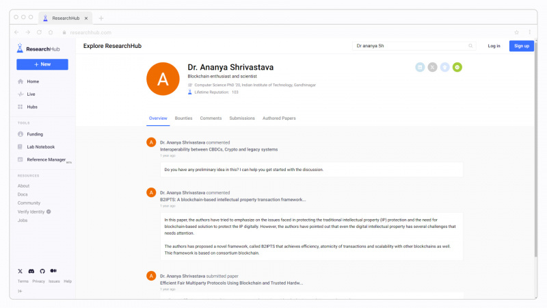Open the GitHub link icon
The width and height of the screenshot is (547, 308).
click(42, 271)
